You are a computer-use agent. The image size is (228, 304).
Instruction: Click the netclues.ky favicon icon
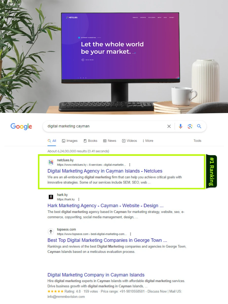pyautogui.click(x=51, y=162)
